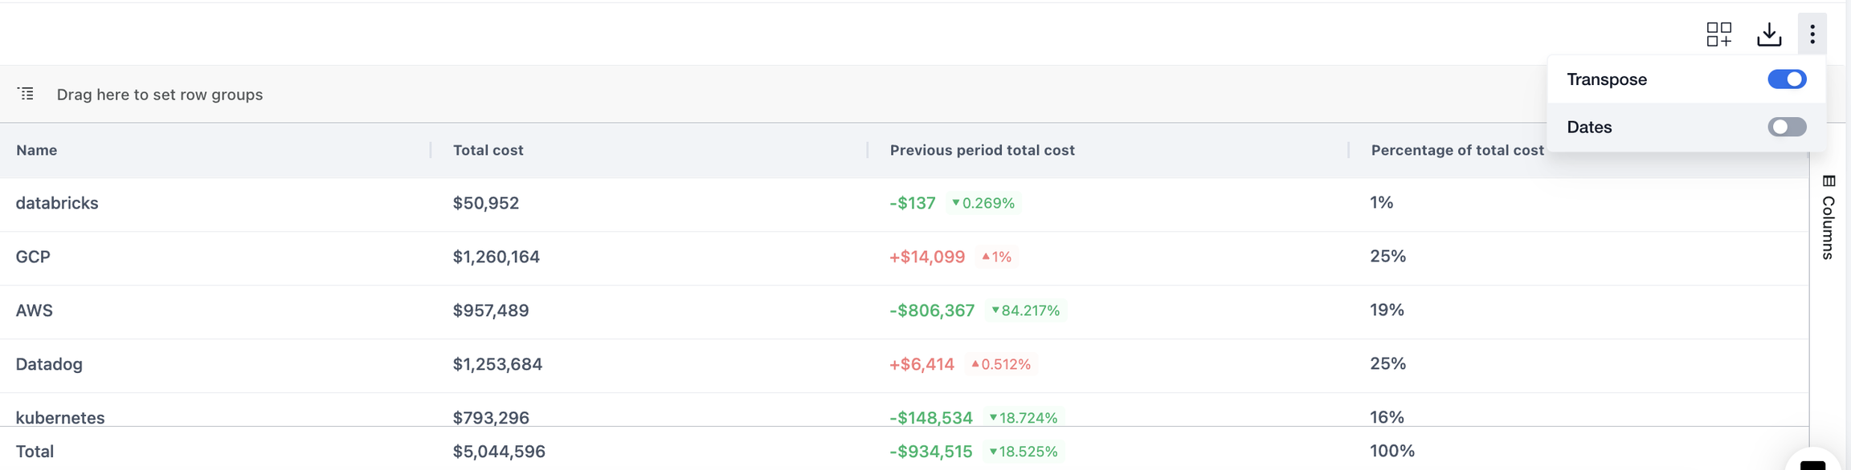Screen dimensions: 1851x470
Task: Click the 18.525% decrease badge in Total row
Action: point(1024,452)
